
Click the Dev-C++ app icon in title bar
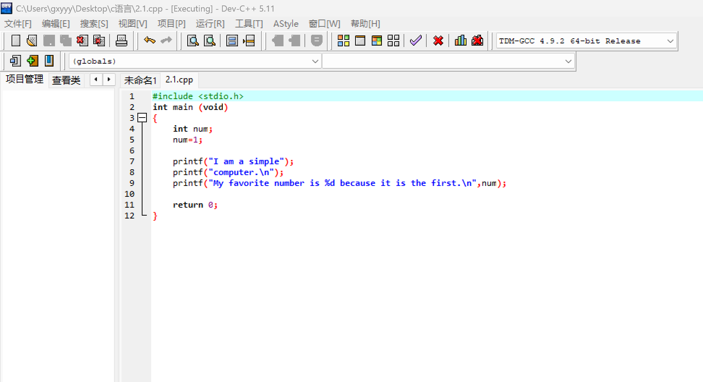pos(7,8)
